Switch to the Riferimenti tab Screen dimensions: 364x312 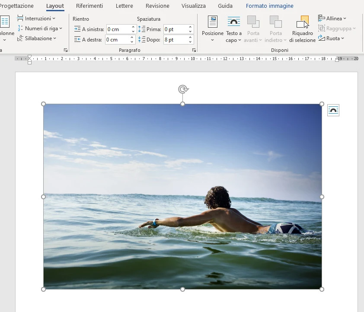pyautogui.click(x=89, y=6)
